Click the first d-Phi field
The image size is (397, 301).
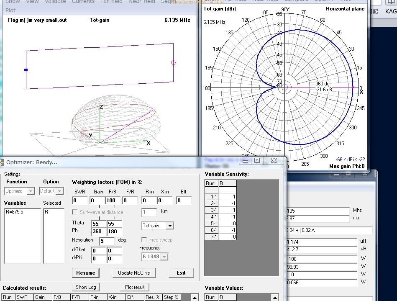point(99,258)
